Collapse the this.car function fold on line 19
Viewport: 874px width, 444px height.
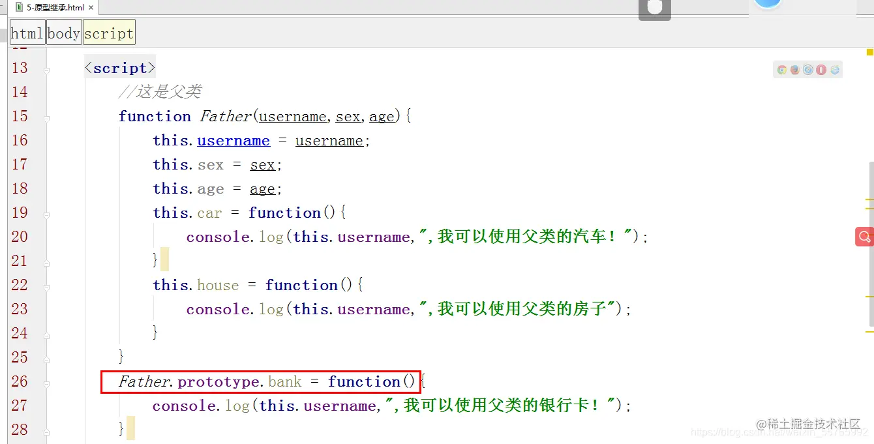coord(46,214)
